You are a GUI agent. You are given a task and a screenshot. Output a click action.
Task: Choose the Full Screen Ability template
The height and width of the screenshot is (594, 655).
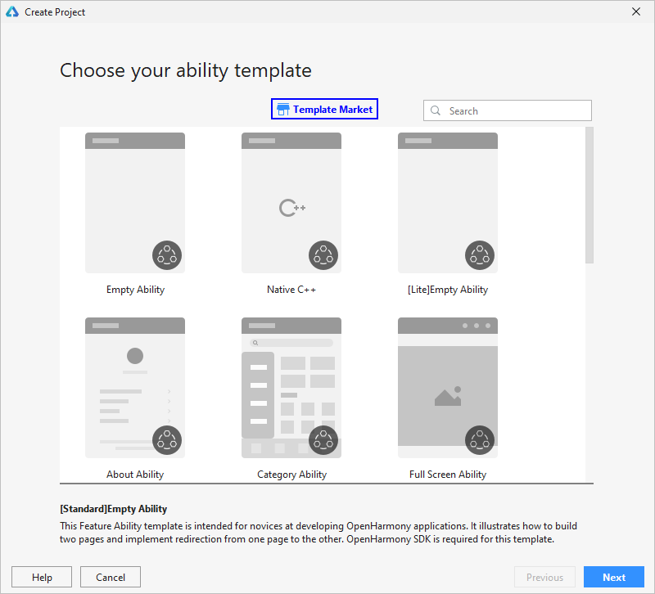coord(448,388)
